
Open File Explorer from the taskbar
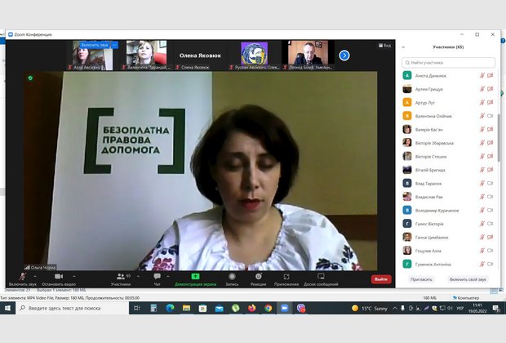(x=187, y=308)
